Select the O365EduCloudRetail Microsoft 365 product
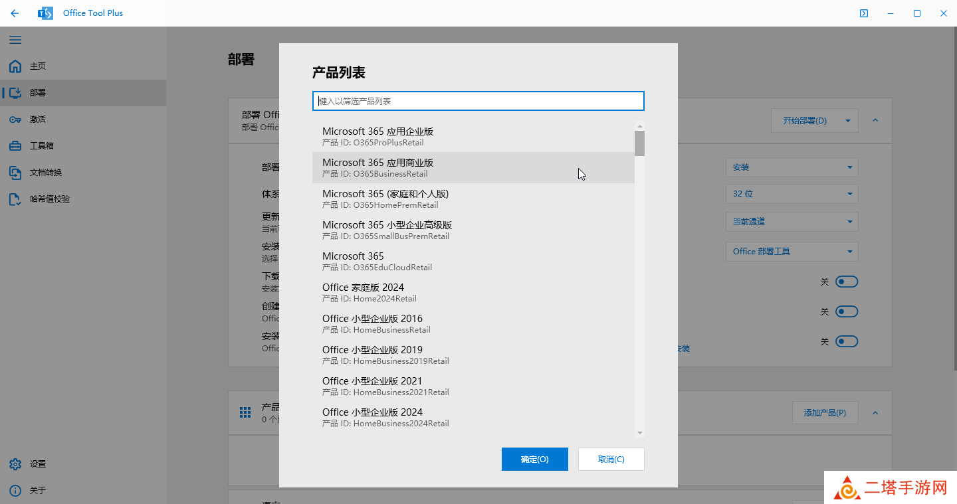Screen dimensions: 957x504 click(x=473, y=262)
